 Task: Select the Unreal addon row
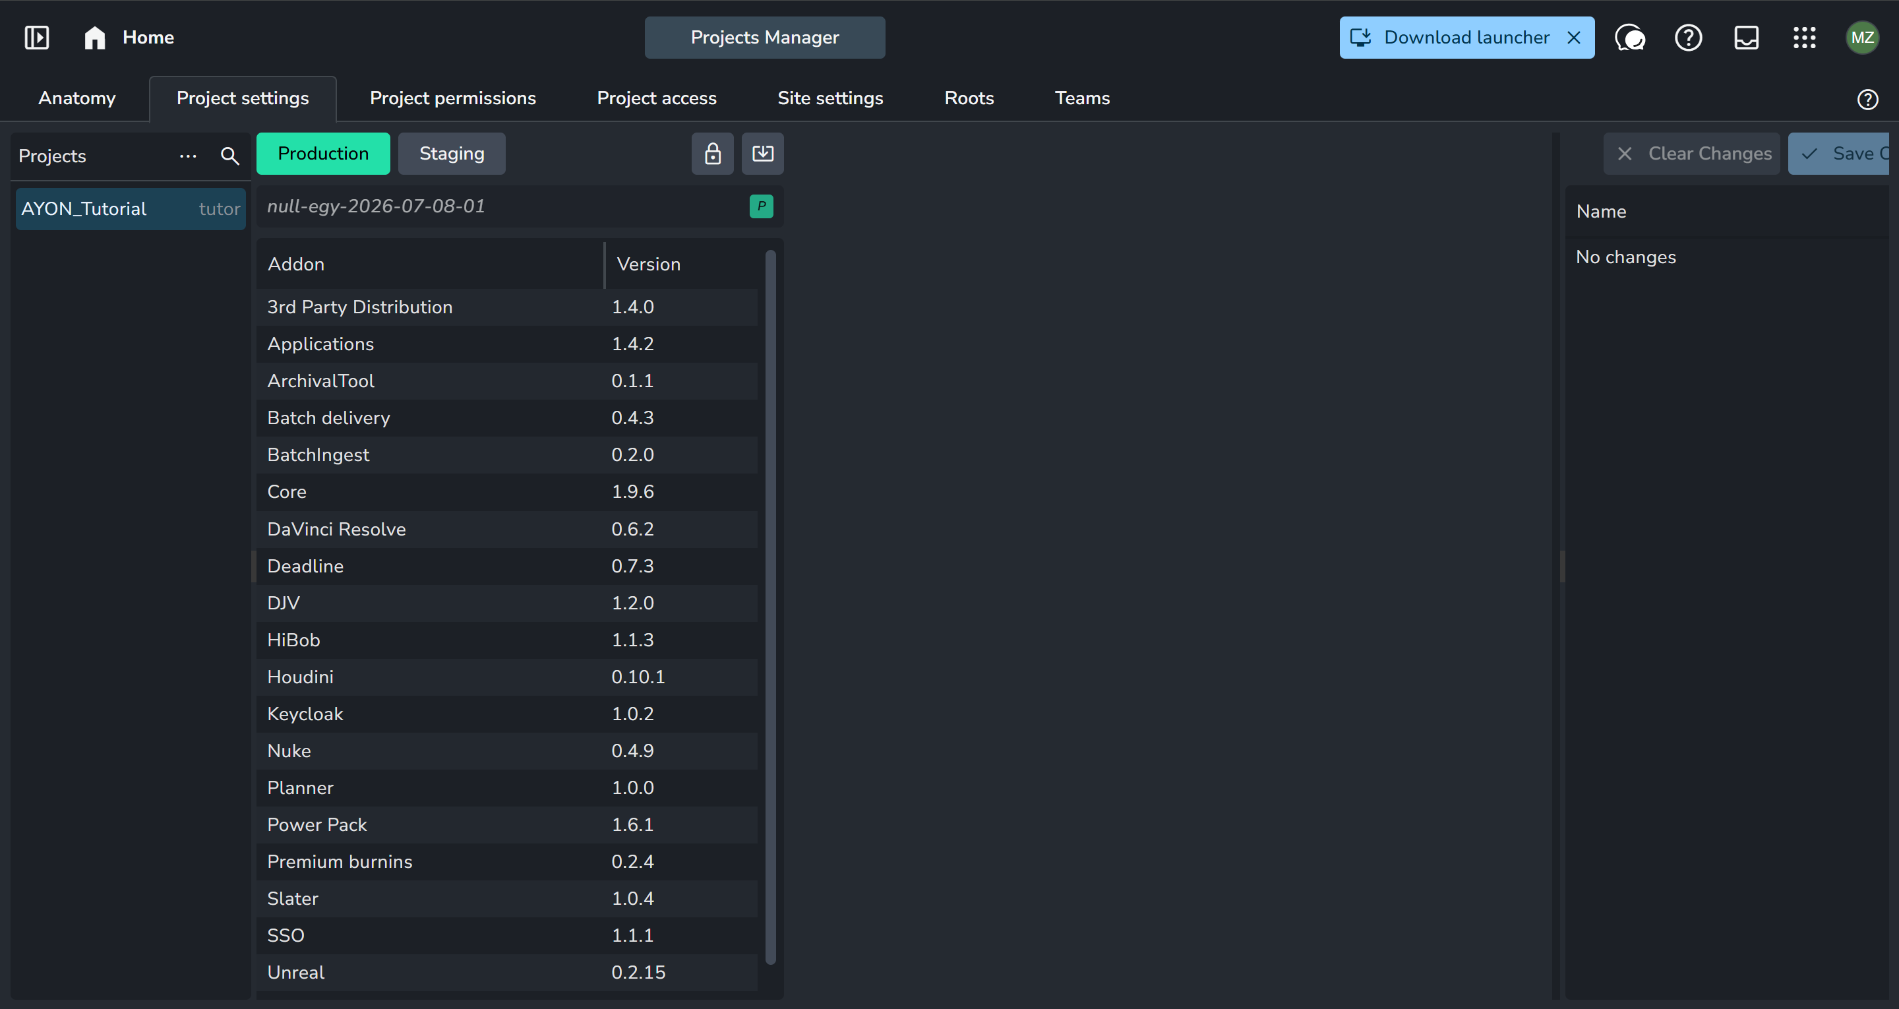click(507, 972)
